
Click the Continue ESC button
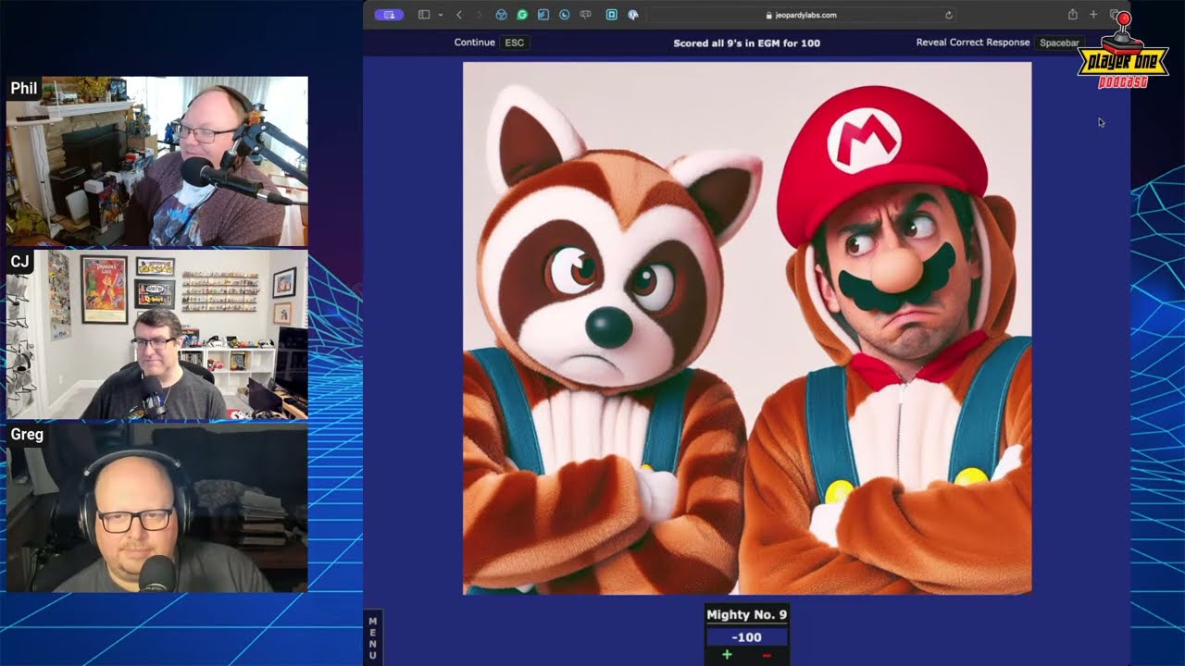point(492,43)
